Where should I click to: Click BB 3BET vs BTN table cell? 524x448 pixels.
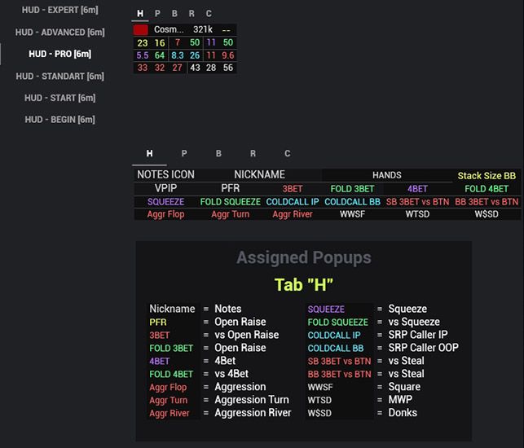[x=487, y=202]
